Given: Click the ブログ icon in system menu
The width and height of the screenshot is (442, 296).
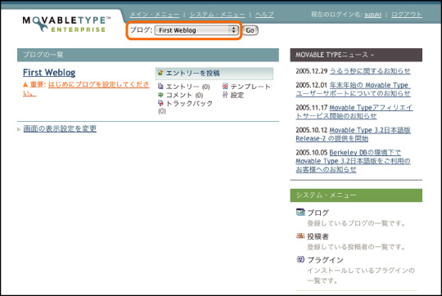Looking at the screenshot, I should [300, 212].
